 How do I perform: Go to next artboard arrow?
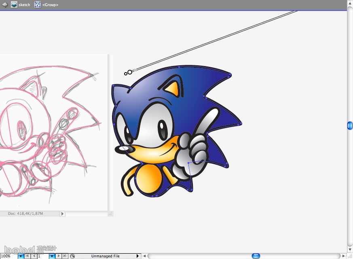59,256
